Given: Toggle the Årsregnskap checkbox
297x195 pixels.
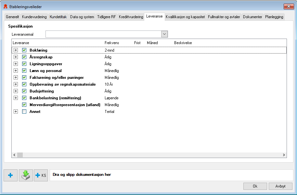Looking at the screenshot, I should point(24,57).
